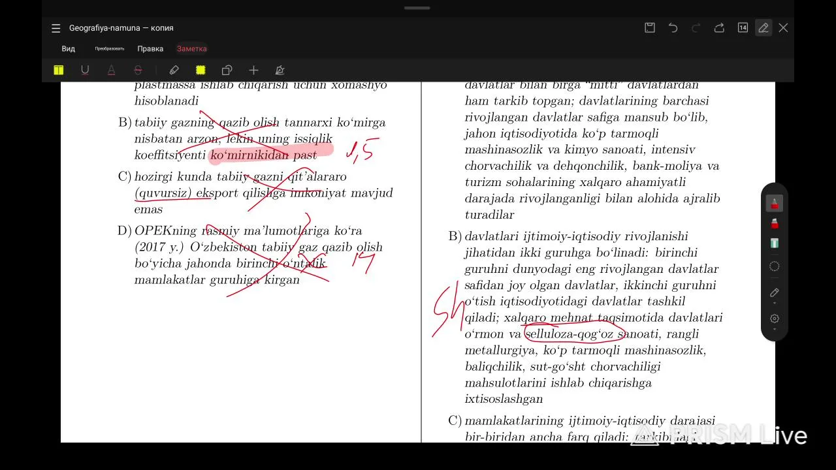Open the Вид tab
836x470 pixels.
pos(69,49)
